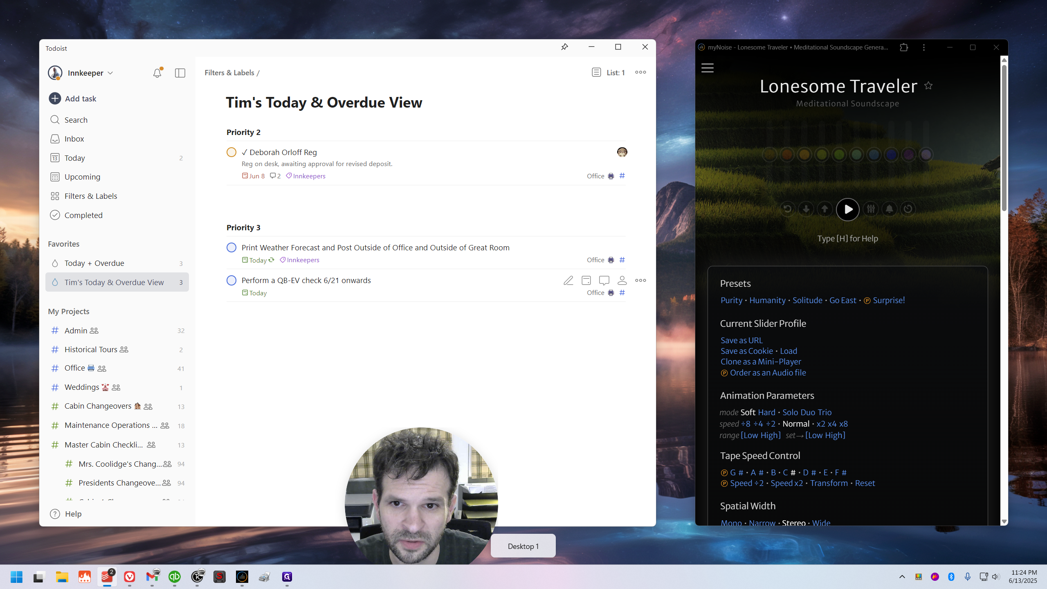
Task: Open the List: 1 view options
Action: pos(609,72)
